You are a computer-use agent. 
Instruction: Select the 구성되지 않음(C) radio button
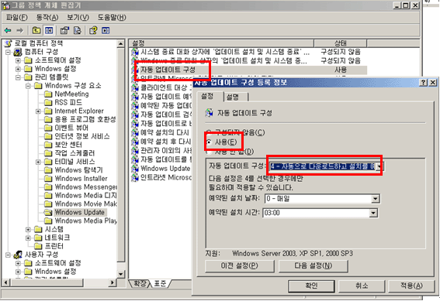pyautogui.click(x=209, y=132)
